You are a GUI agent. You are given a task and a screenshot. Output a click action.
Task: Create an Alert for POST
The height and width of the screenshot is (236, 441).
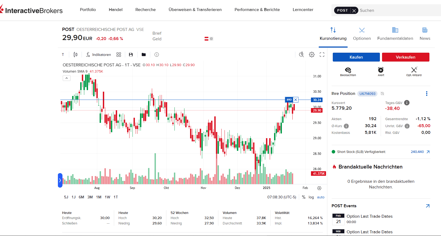pyautogui.click(x=381, y=72)
